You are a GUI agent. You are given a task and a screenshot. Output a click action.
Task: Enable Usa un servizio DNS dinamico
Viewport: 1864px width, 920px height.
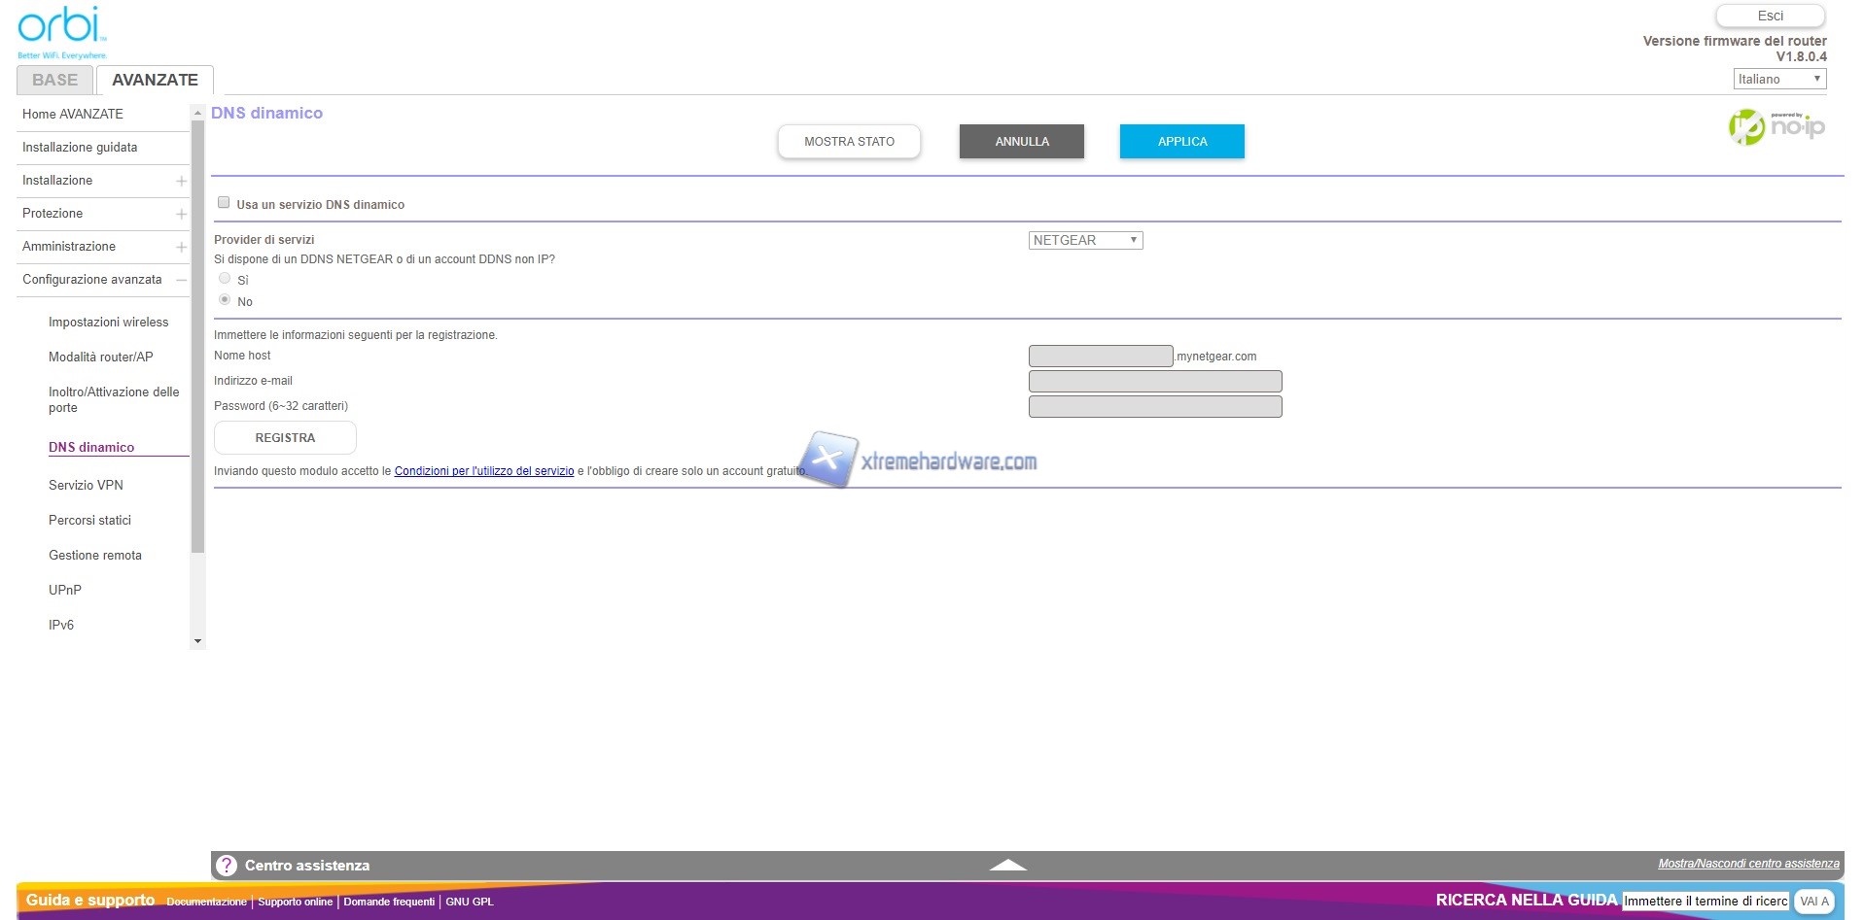(224, 203)
